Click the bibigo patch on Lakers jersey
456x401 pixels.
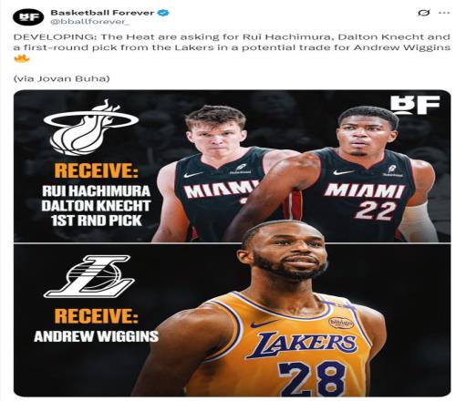[x=341, y=323]
